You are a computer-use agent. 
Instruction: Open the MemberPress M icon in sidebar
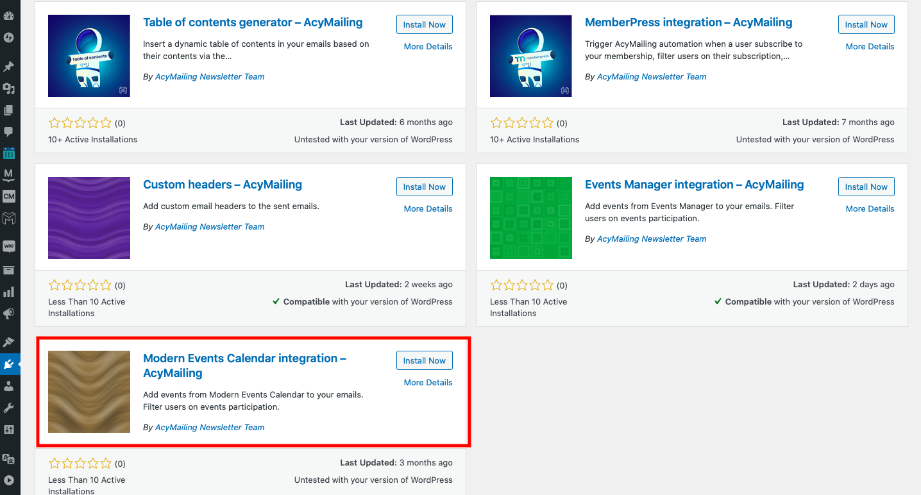pos(9,174)
